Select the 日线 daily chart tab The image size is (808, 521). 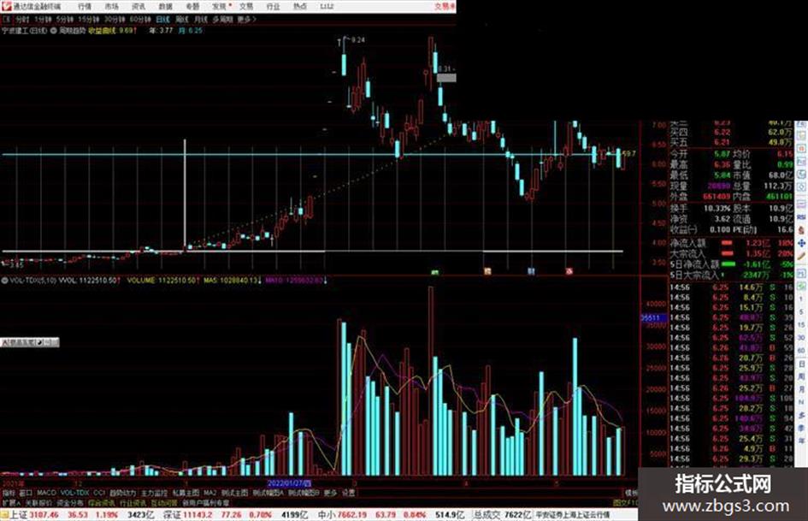pyautogui.click(x=162, y=20)
